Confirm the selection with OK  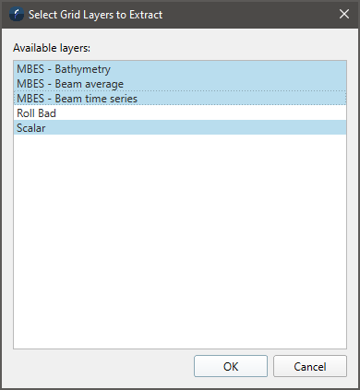[231, 366]
